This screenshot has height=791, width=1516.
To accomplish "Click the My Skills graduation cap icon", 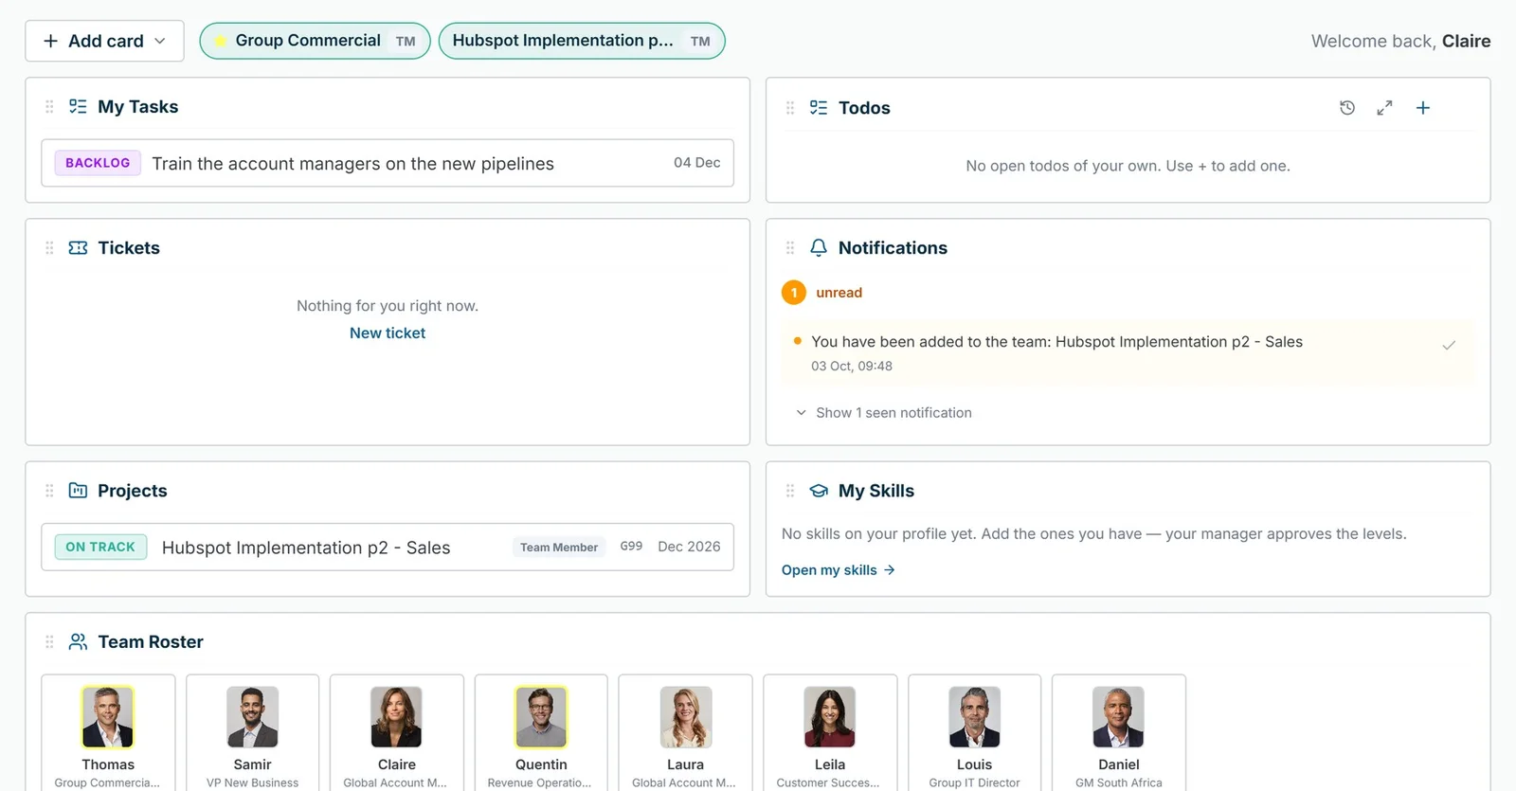I will click(x=819, y=491).
